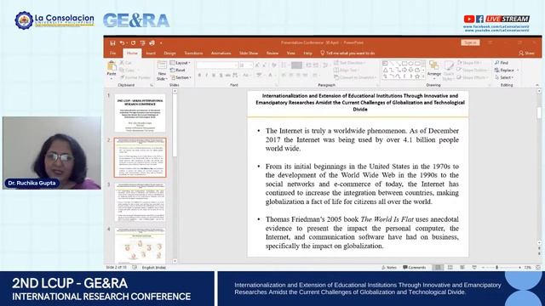Click the Facebook icon in the stream overlay

(x=479, y=19)
